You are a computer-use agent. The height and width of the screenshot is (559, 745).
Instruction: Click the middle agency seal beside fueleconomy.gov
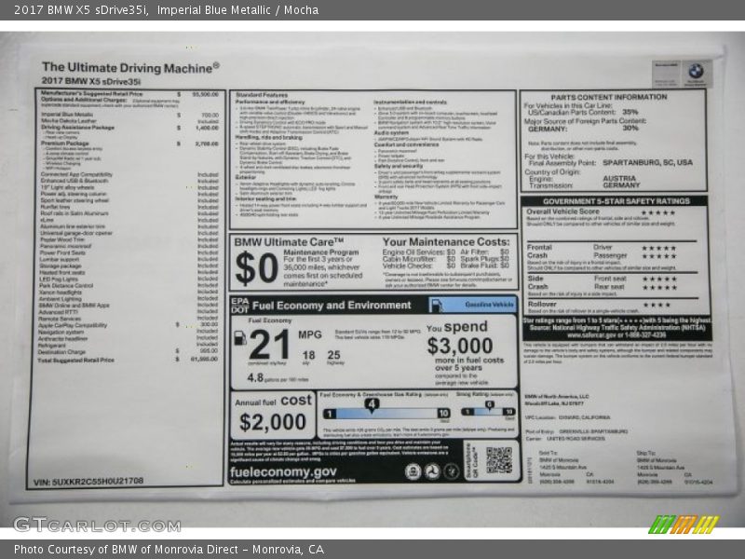pyautogui.click(x=432, y=471)
